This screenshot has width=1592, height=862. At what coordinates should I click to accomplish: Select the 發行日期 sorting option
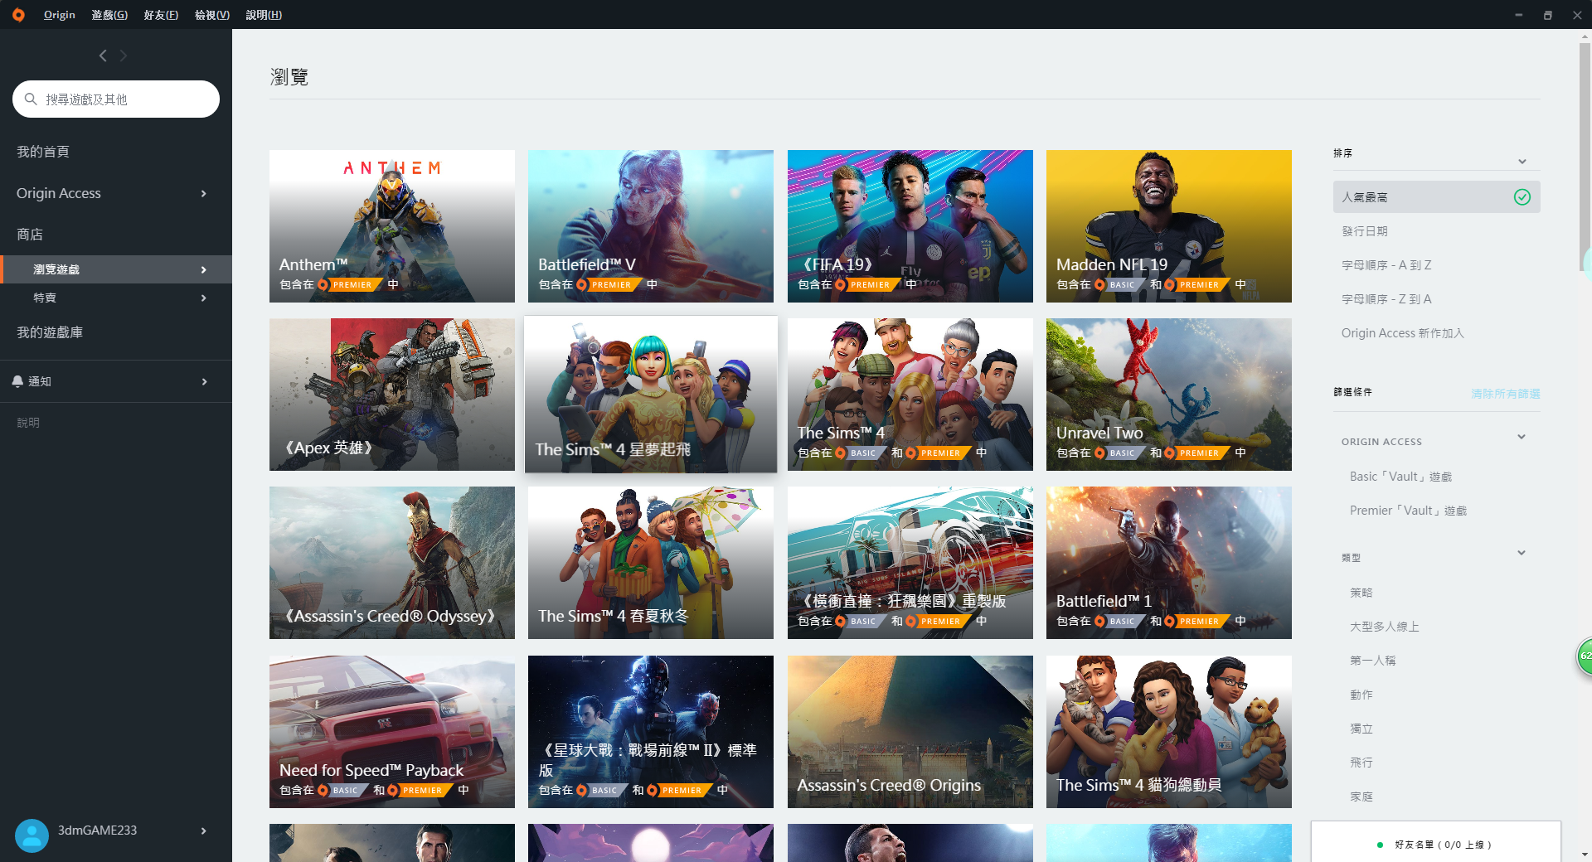click(x=1366, y=230)
